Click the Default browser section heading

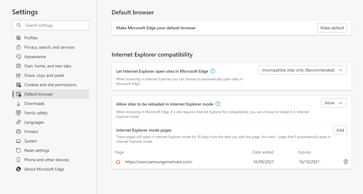point(133,12)
